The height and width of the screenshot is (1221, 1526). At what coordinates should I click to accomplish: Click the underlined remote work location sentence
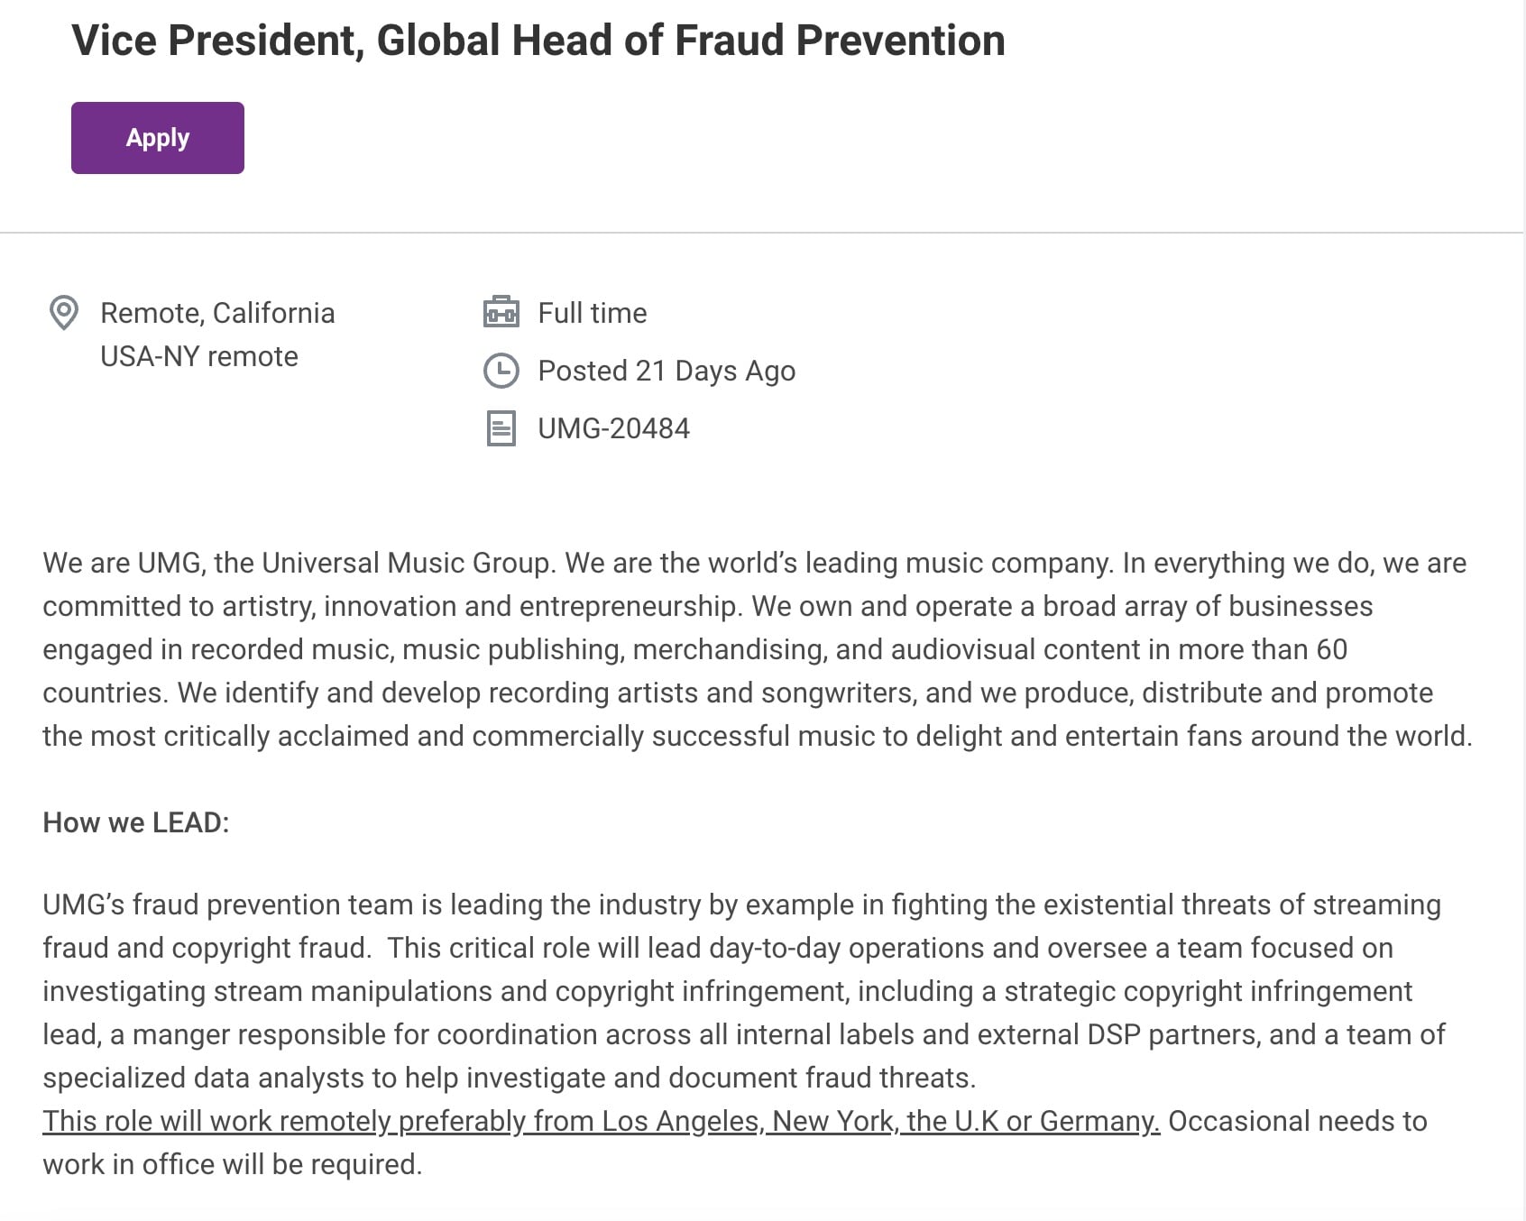pyautogui.click(x=601, y=1121)
